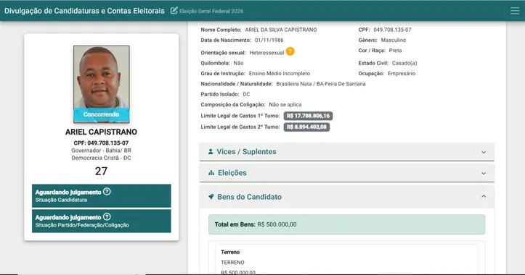Open the Eleições panel header
Viewport: 525px width, 275px height.
347,173
